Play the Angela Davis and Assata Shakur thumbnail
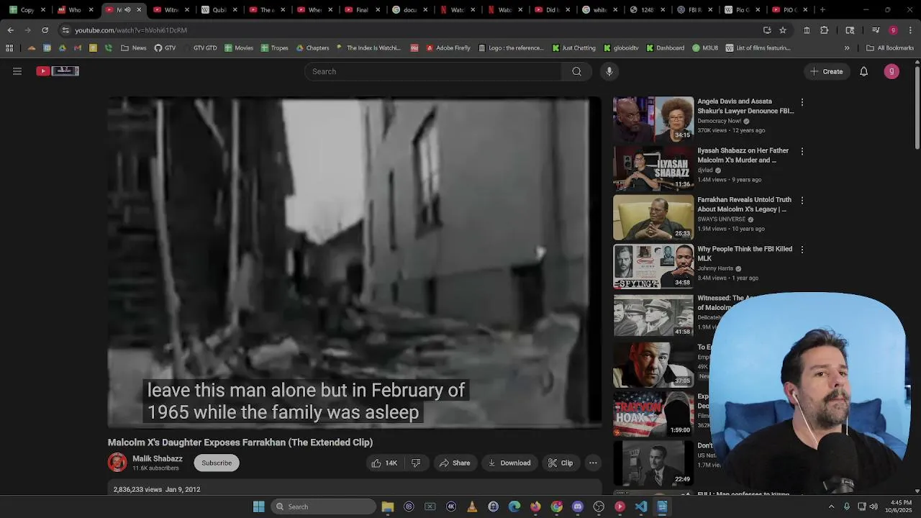This screenshot has width=921, height=518. pyautogui.click(x=653, y=119)
